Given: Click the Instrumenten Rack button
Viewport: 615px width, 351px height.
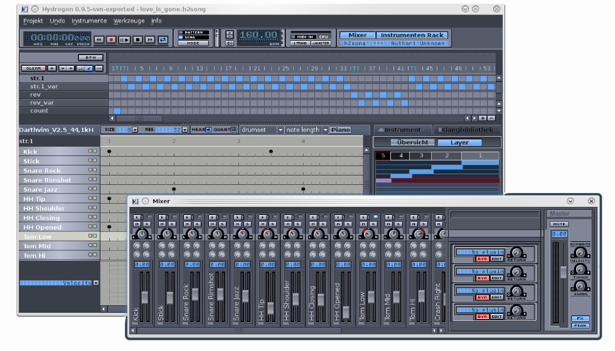Looking at the screenshot, I should pos(412,35).
